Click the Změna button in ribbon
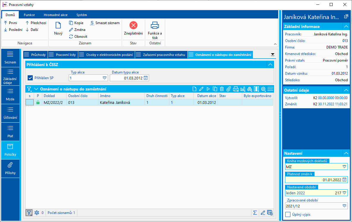Image resolution: width=352 pixels, height=222 pixels. tap(77, 30)
